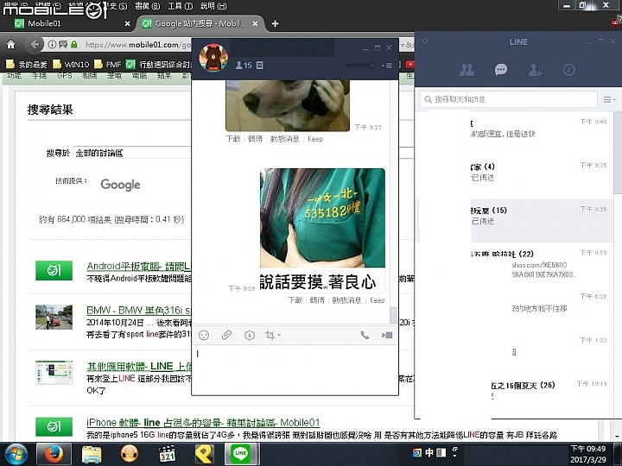
Task: Open the BMW 黑色316i search result link
Action: click(x=139, y=310)
